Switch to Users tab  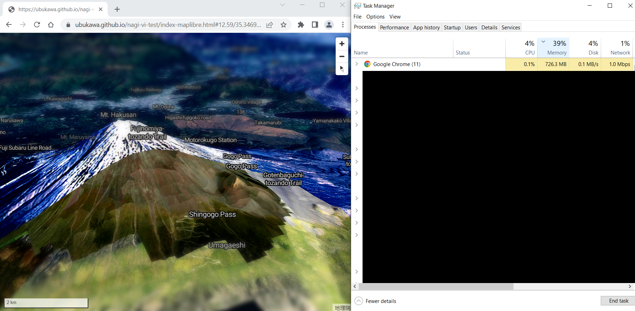(x=471, y=28)
